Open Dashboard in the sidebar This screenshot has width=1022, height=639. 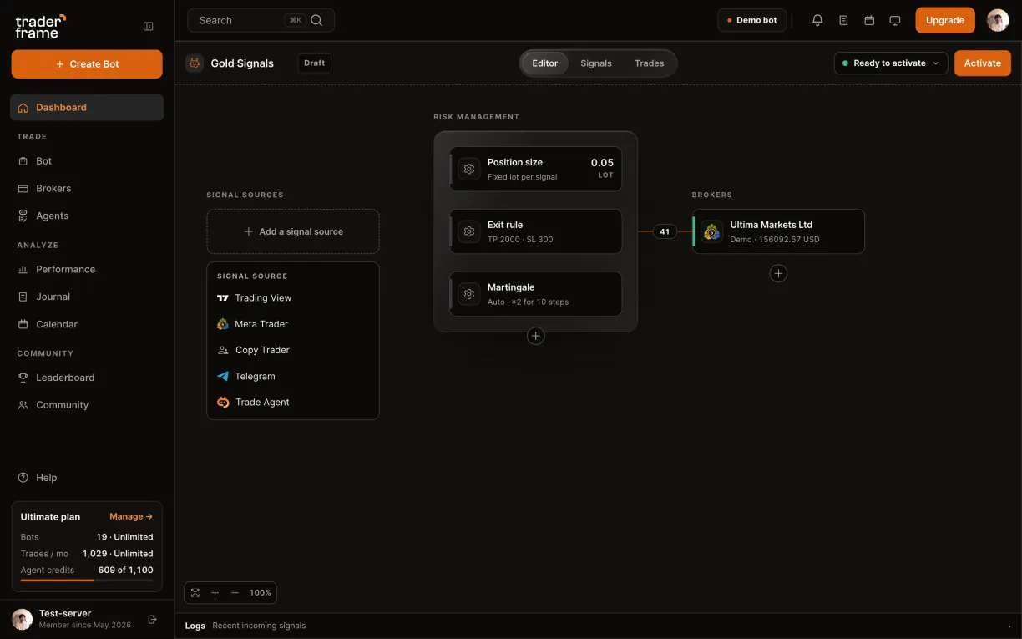pos(87,107)
